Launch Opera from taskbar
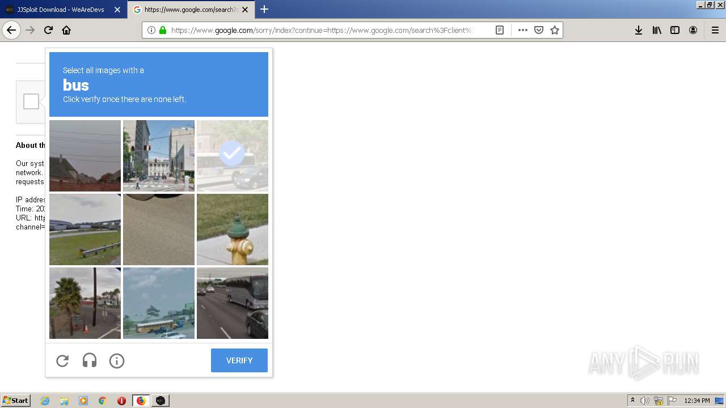The width and height of the screenshot is (726, 408). 121,401
